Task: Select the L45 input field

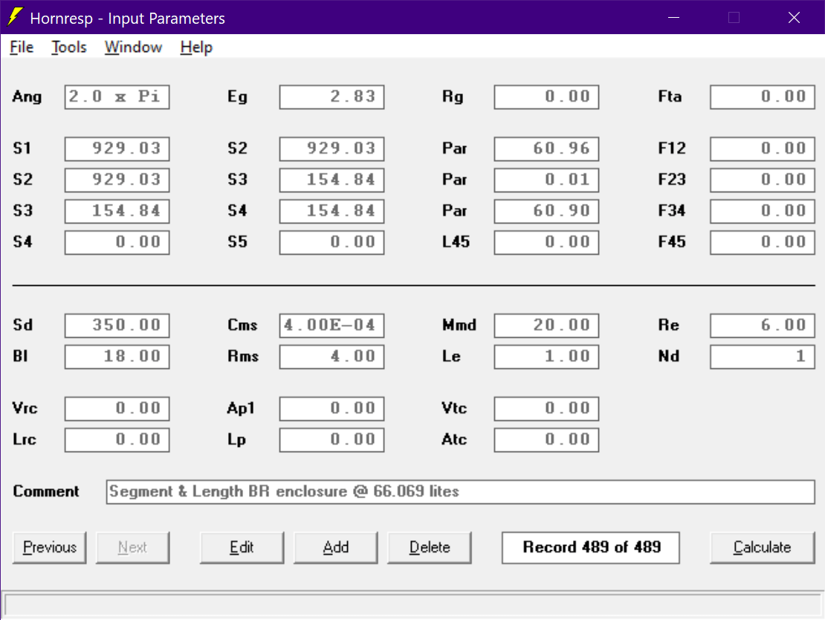Action: pos(546,242)
